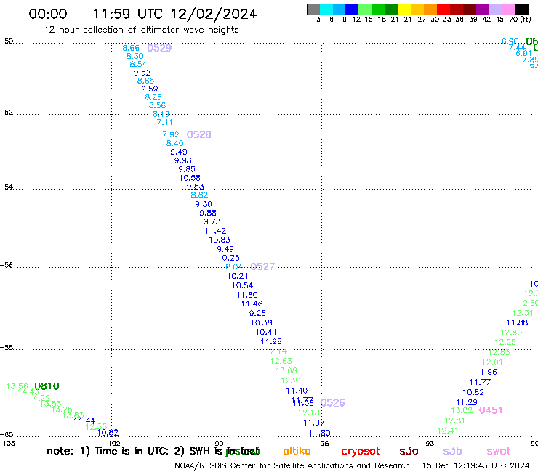The width and height of the screenshot is (538, 472).
Task: Click the s3a satellite label
Action: 409,451
